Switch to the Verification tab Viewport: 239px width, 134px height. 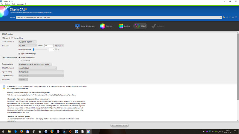pos(158,26)
